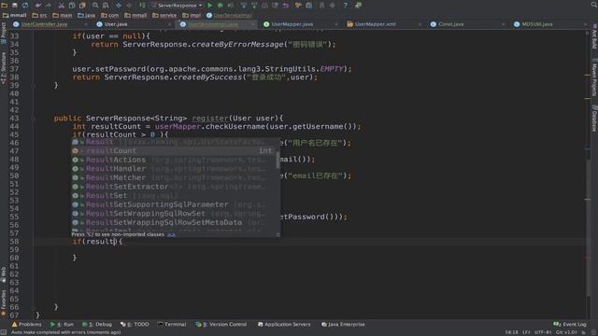Open the Version Control tool window
Screen dimensions: 598x336
pyautogui.click(x=221, y=325)
